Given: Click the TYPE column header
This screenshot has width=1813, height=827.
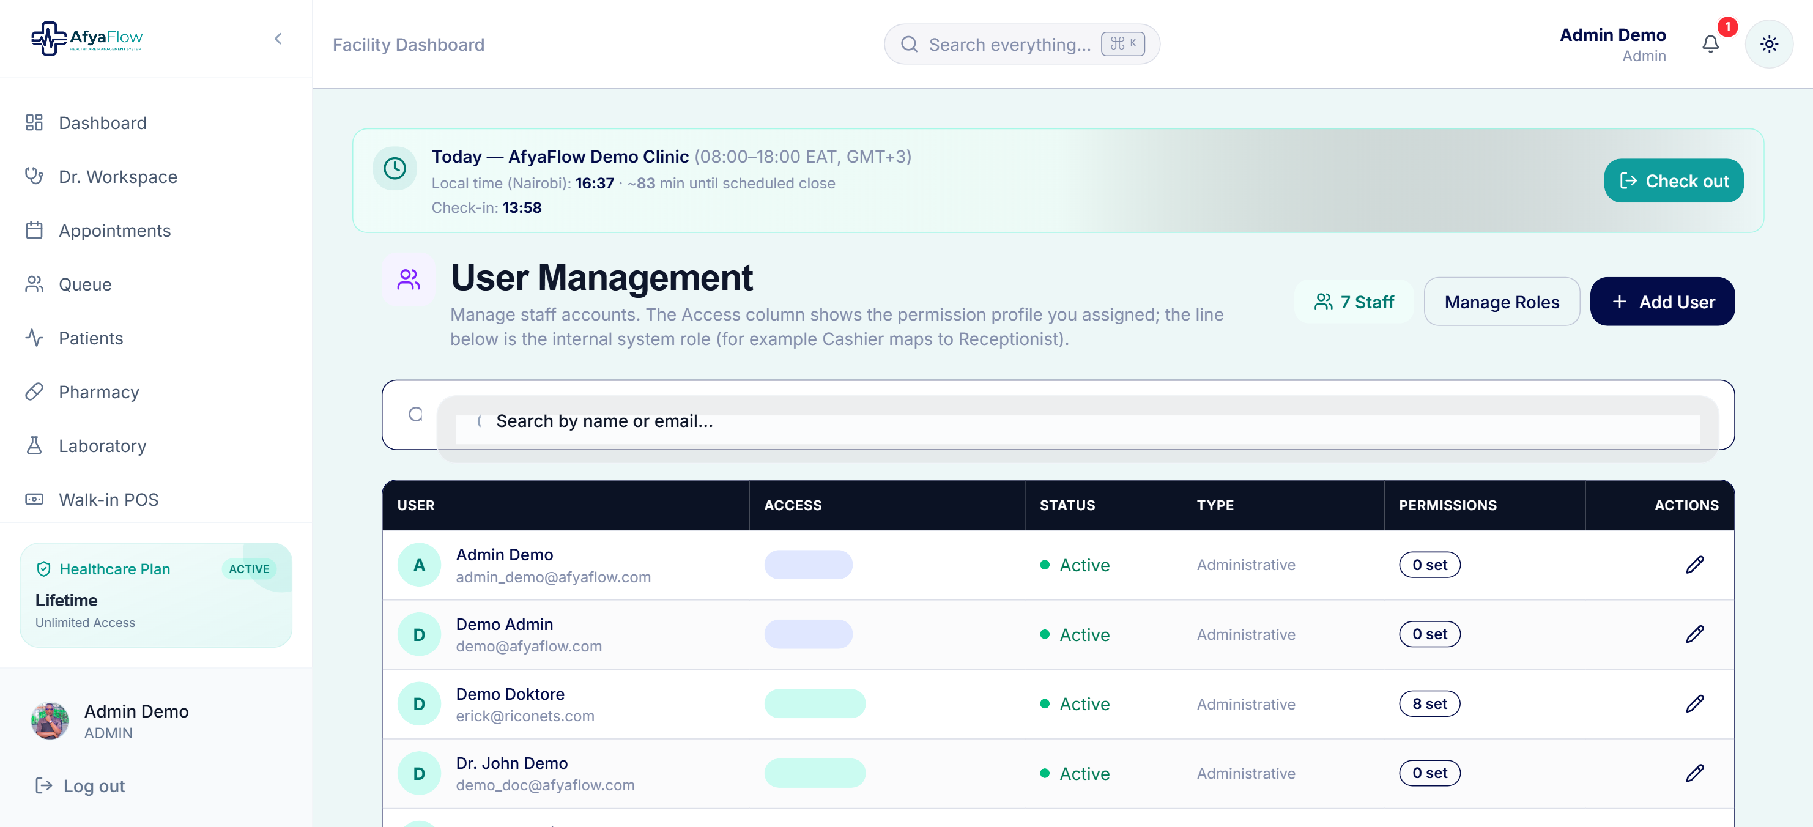Looking at the screenshot, I should tap(1215, 505).
